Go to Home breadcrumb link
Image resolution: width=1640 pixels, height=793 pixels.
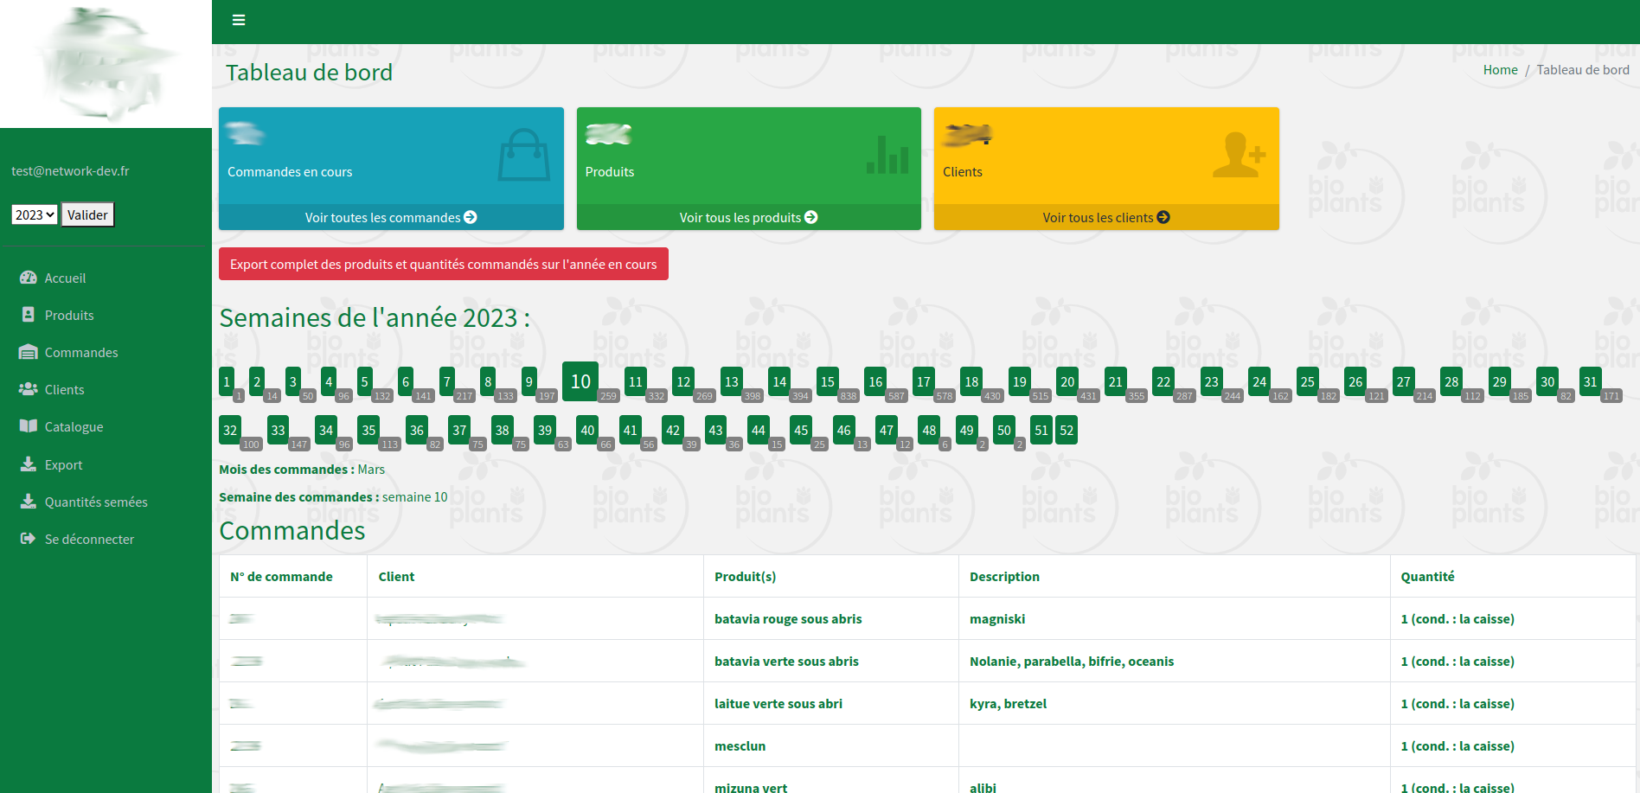[1500, 70]
